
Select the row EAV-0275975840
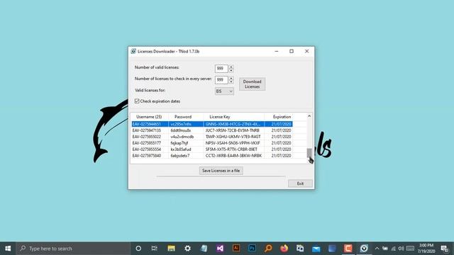[x=211, y=156]
